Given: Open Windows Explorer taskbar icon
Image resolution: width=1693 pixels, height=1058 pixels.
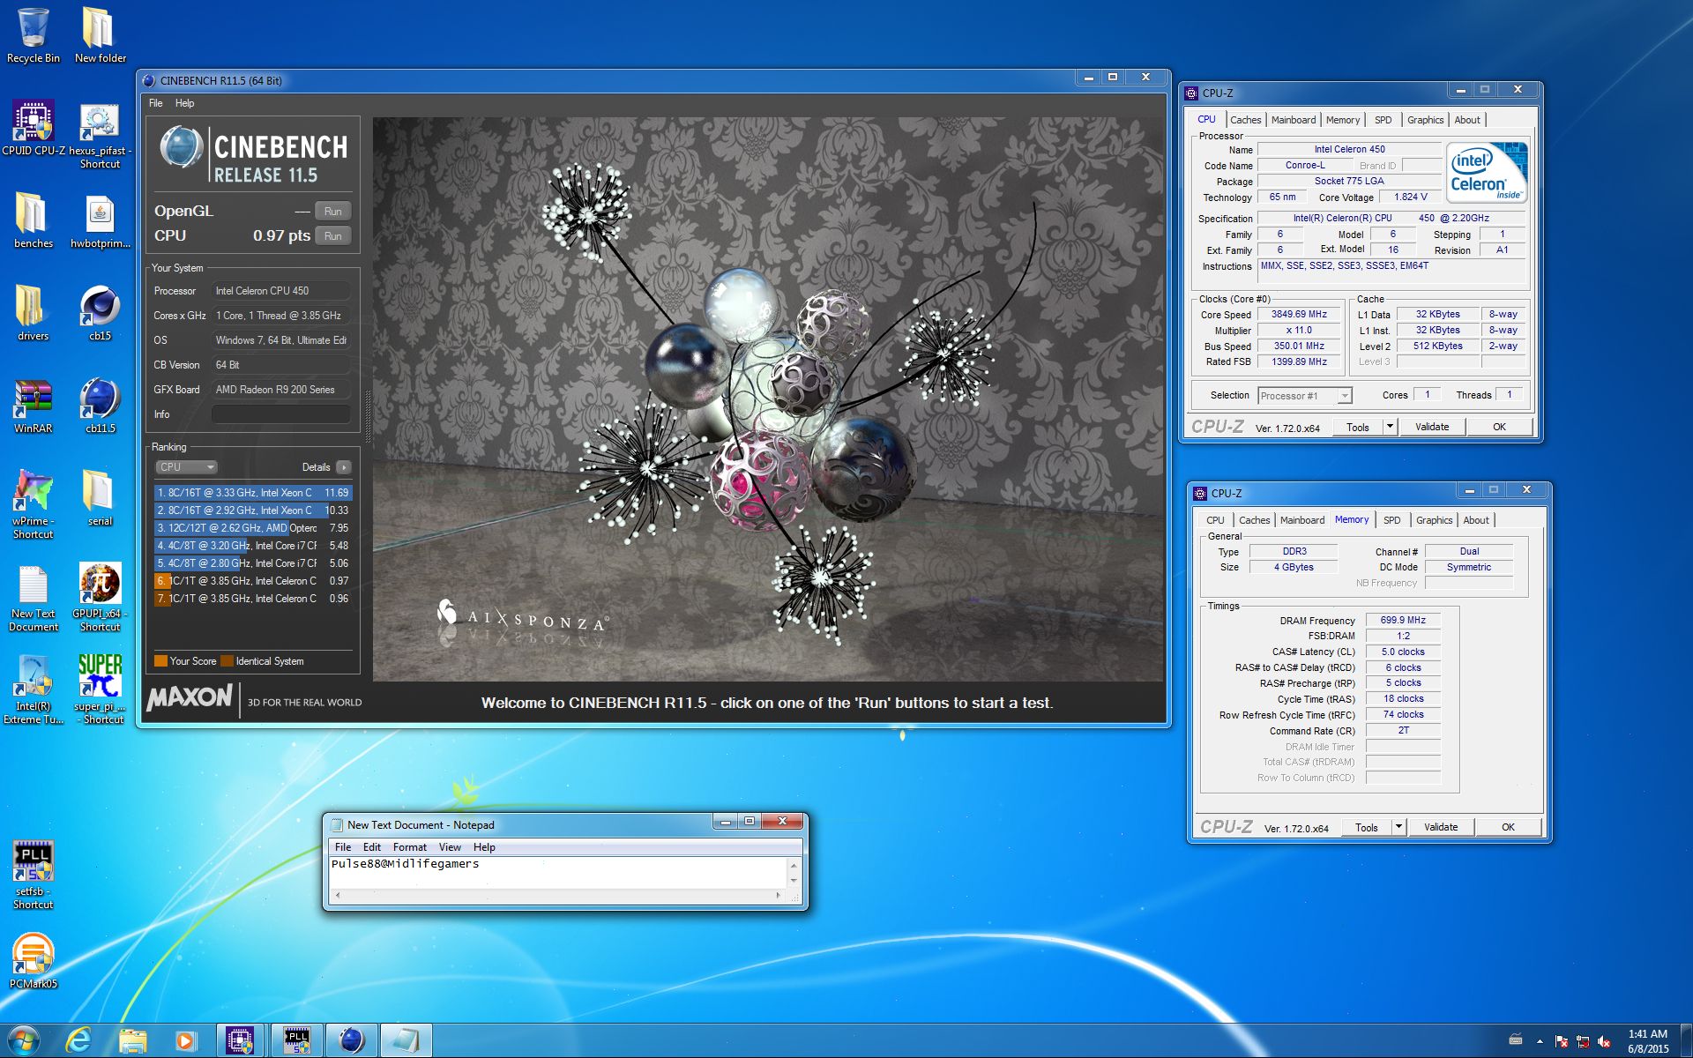Looking at the screenshot, I should tap(132, 1040).
